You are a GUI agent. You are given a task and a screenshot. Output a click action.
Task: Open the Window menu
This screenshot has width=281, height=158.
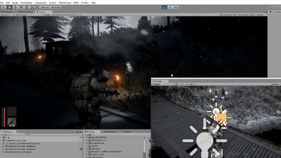[85, 3]
